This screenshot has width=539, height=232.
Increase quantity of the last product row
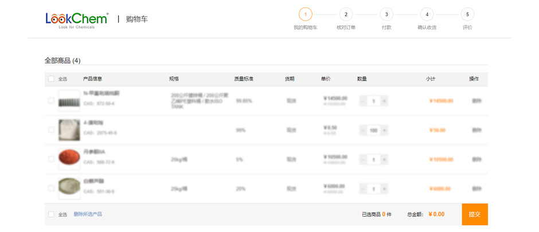pos(384,188)
